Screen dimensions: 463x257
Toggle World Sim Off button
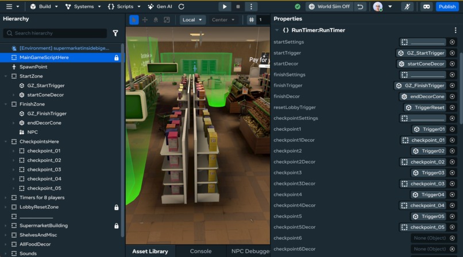(x=329, y=6)
